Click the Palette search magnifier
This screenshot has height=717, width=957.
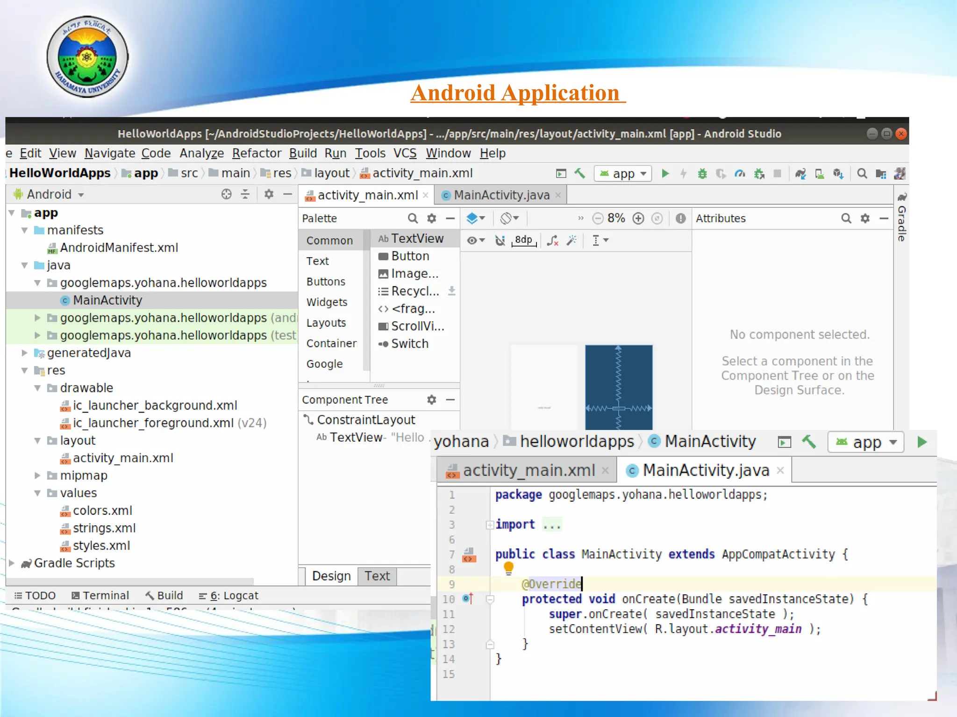coord(412,218)
